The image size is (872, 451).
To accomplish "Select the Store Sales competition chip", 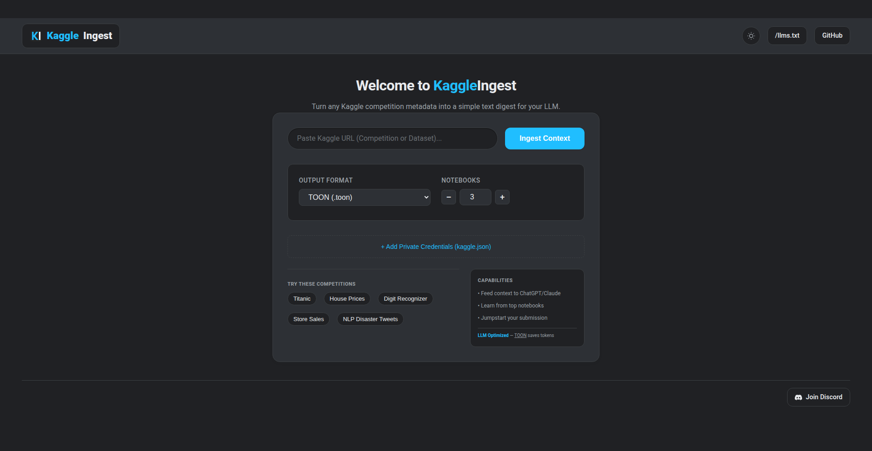I will coord(308,319).
